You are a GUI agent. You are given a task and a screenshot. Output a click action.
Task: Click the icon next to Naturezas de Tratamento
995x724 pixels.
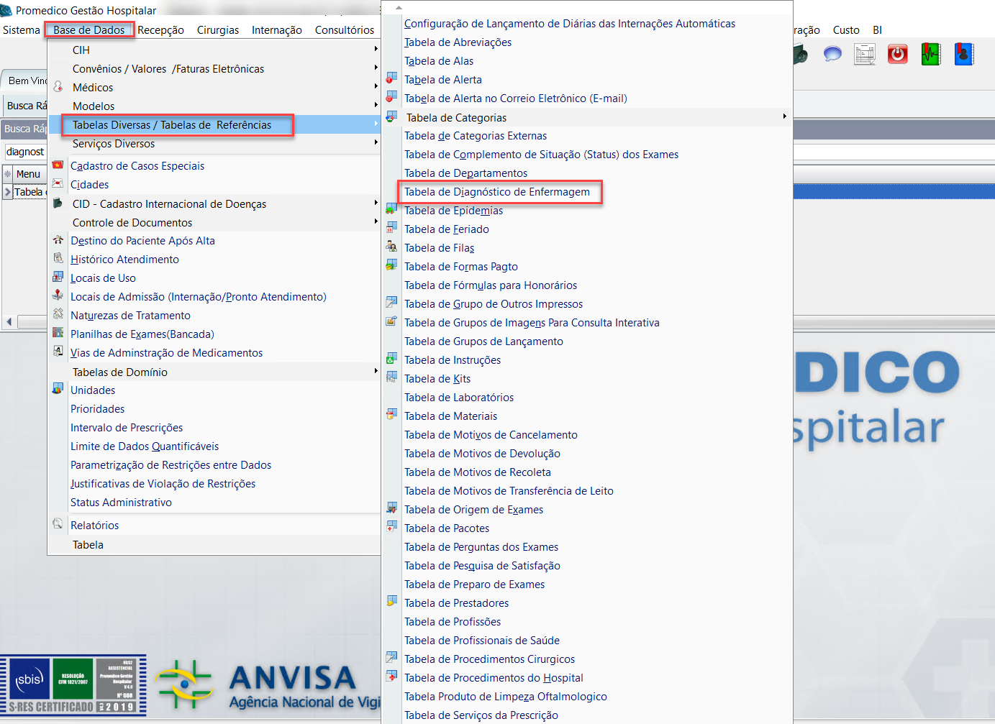[x=58, y=315]
